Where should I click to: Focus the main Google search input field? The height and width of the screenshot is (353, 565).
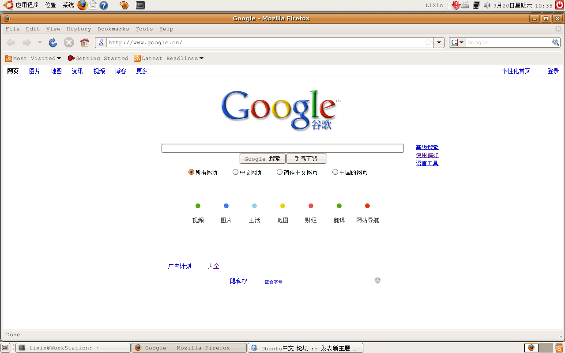pos(282,148)
